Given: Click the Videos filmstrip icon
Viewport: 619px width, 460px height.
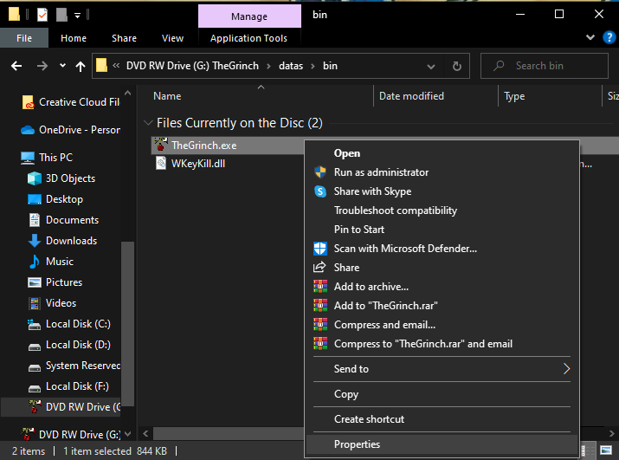Looking at the screenshot, I should 35,303.
